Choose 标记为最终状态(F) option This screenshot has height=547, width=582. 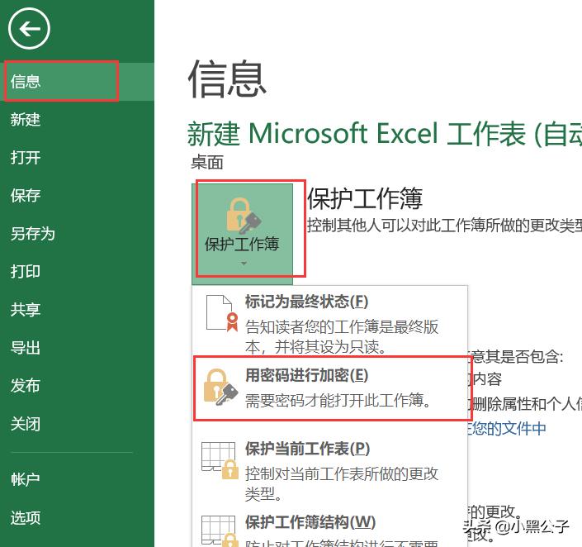[329, 323]
